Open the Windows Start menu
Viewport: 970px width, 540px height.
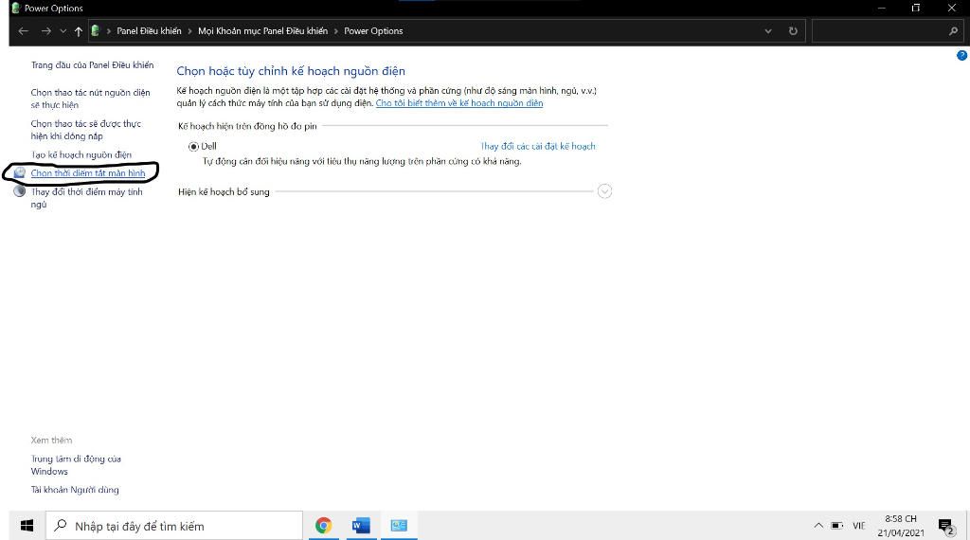(27, 526)
